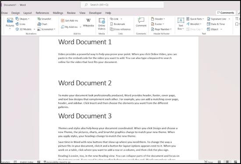Add a Bookmark
This screenshot has height=164, width=241.
pyautogui.click(x=117, y=24)
